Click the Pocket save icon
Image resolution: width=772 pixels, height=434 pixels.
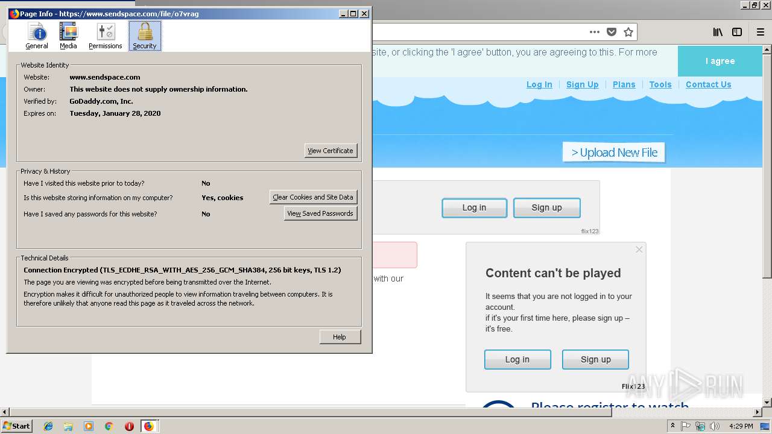click(612, 32)
